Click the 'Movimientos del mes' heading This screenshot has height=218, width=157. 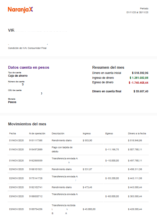(27, 124)
